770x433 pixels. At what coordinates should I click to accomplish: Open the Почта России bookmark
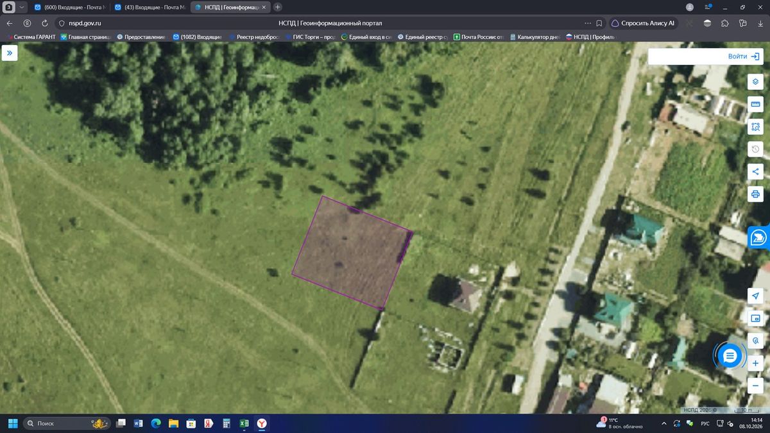click(479, 37)
